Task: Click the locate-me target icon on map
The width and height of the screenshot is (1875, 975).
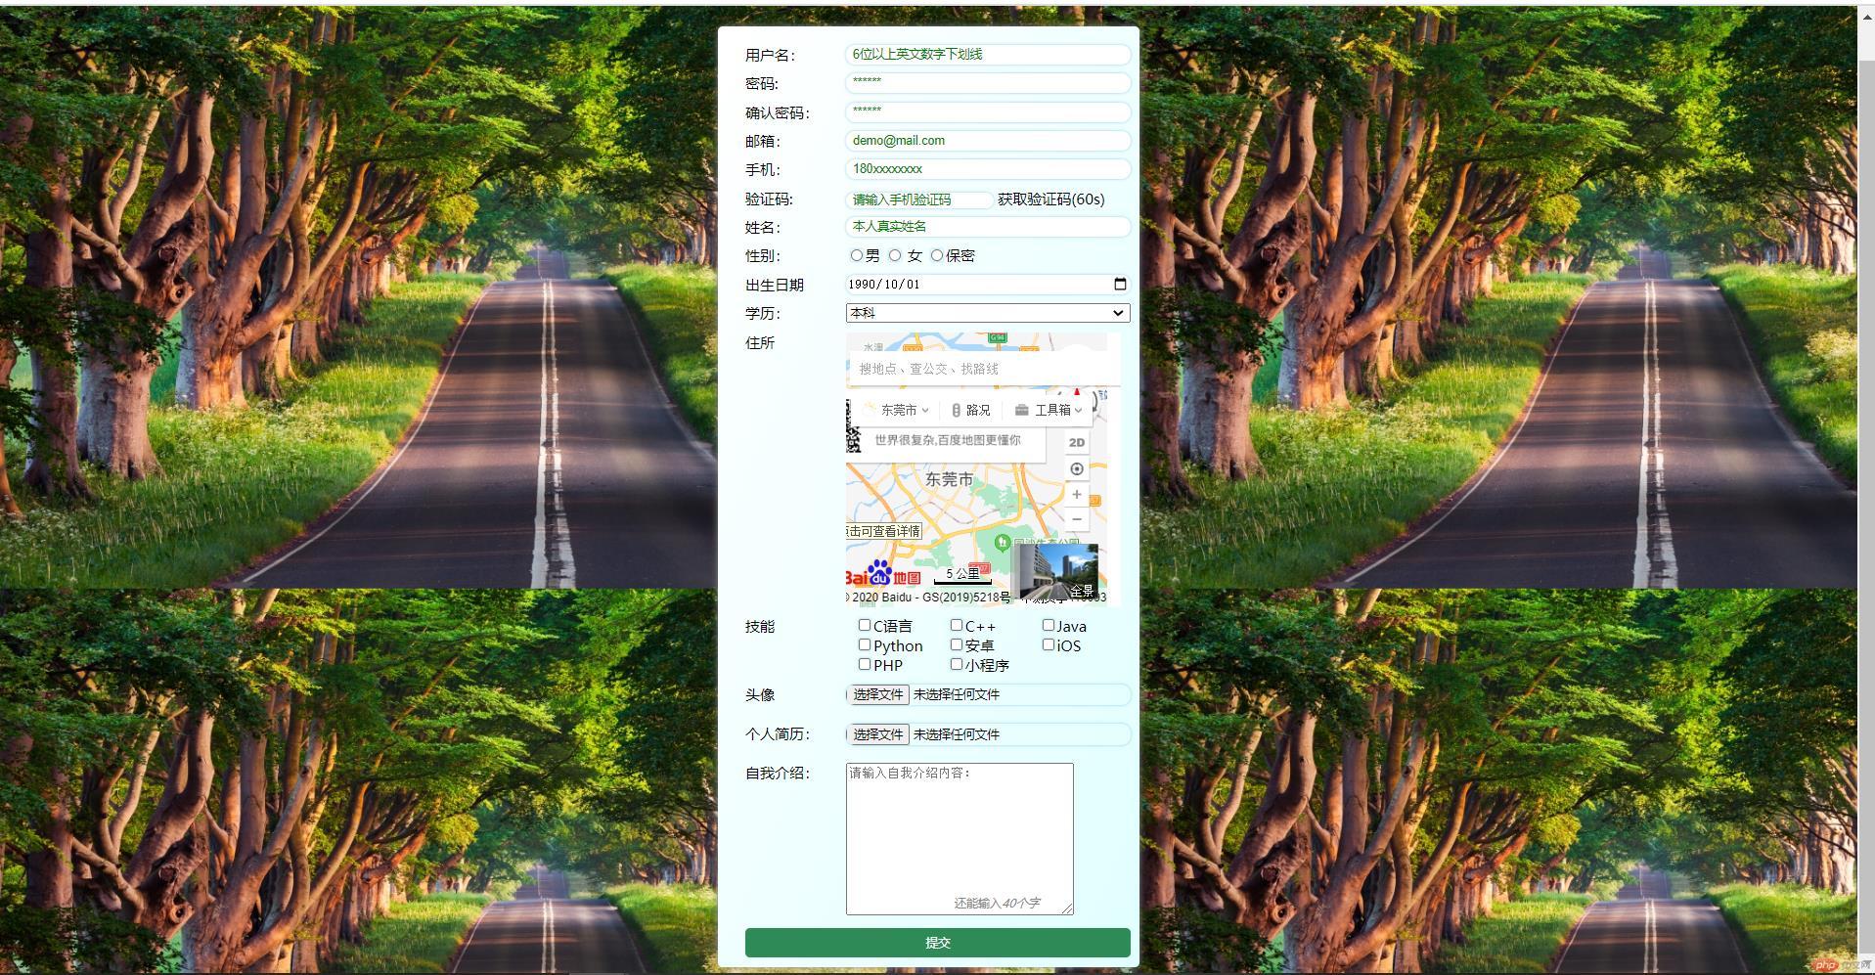Action: [1076, 469]
